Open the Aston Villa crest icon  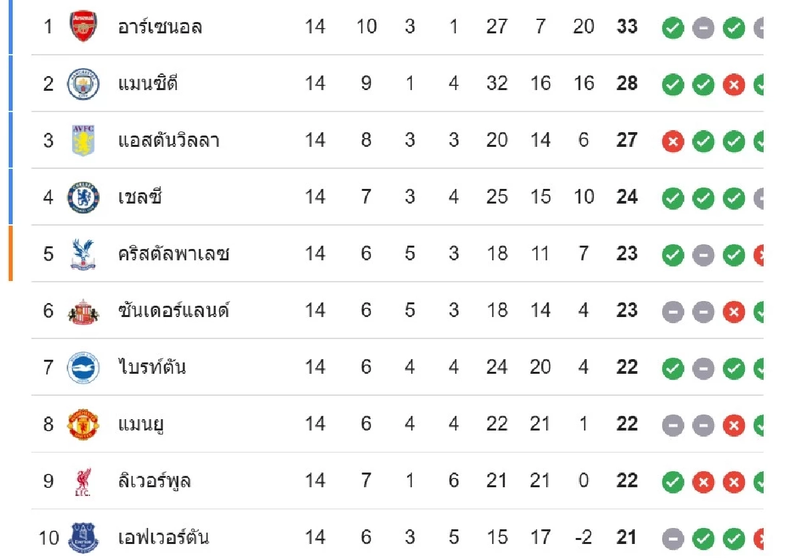[x=83, y=141]
